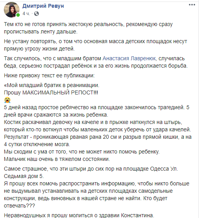Click the text 'Прошу МАКСИМАЛЬНЫЙ РЕПОСТ!!!'
This screenshot has height=218, width=199.
51,92
